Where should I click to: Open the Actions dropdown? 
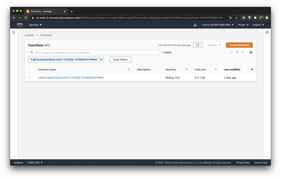(214, 45)
